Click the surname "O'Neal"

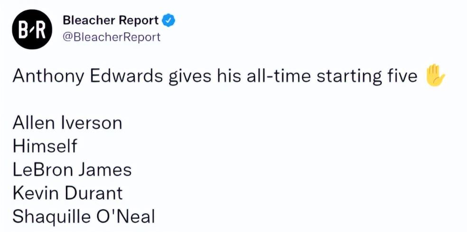[x=126, y=217]
